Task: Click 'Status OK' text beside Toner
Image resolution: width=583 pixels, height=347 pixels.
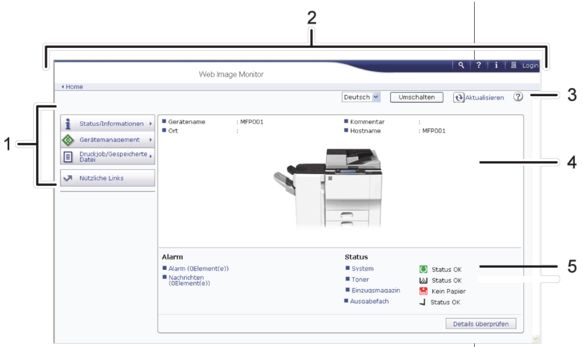Action: 447,281
